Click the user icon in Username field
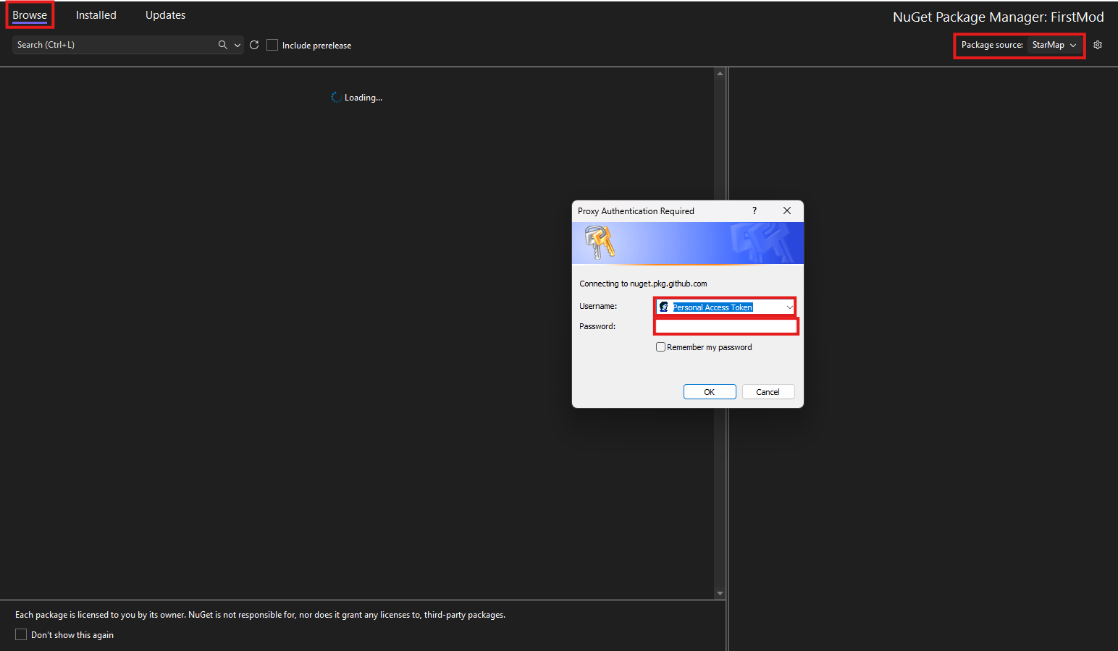The height and width of the screenshot is (651, 1118). (x=664, y=307)
